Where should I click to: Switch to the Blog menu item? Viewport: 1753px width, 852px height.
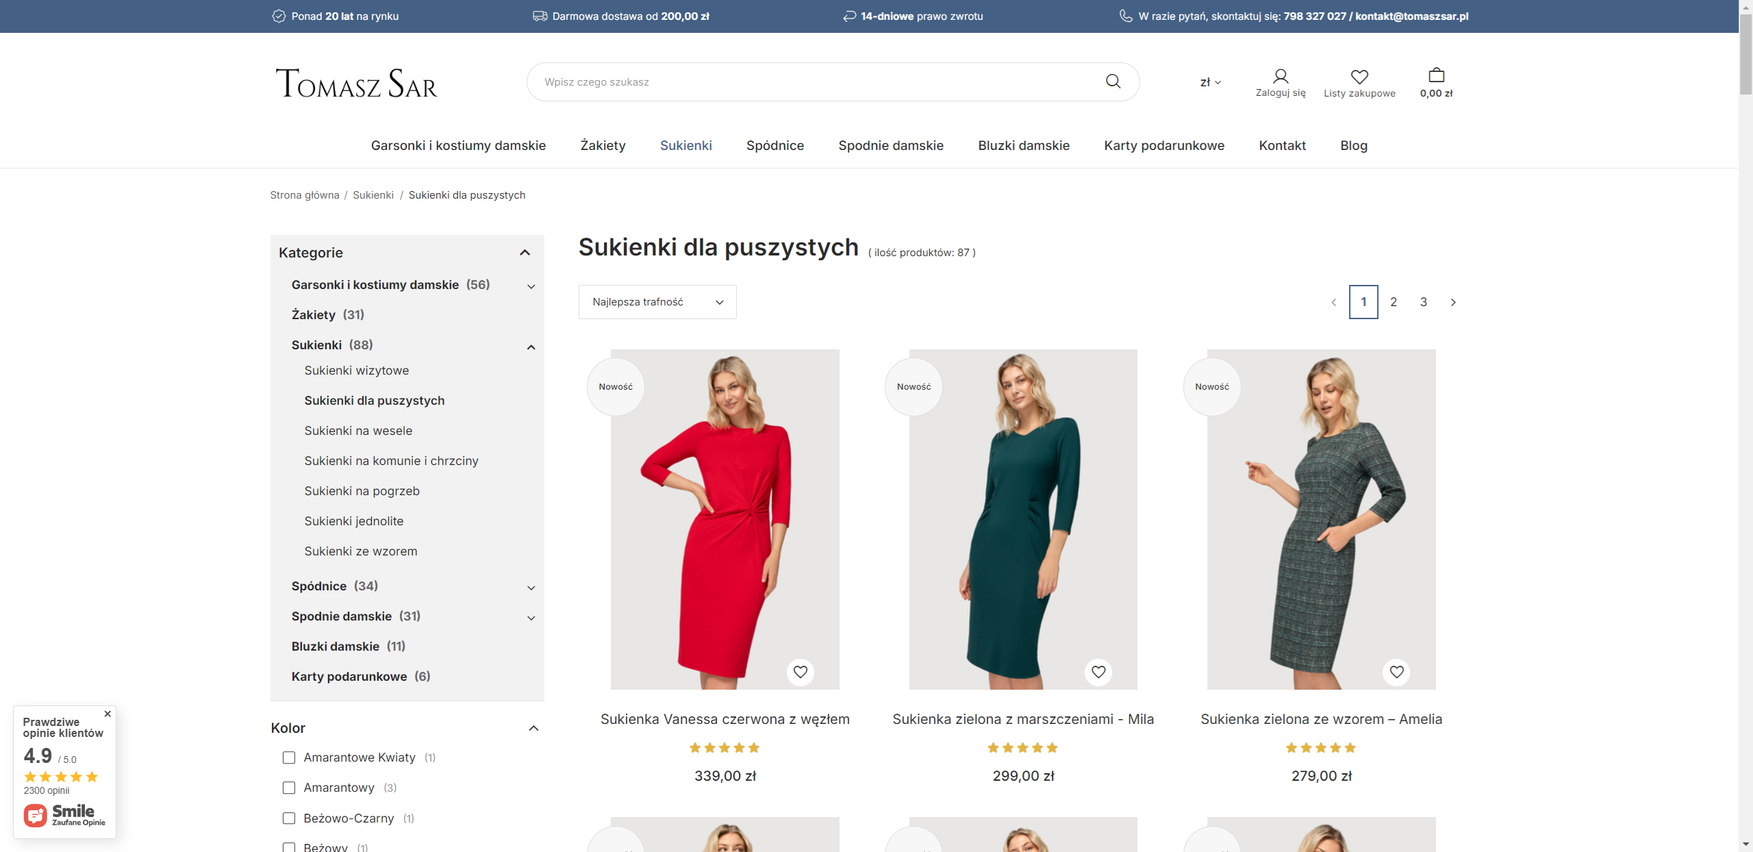(1353, 145)
